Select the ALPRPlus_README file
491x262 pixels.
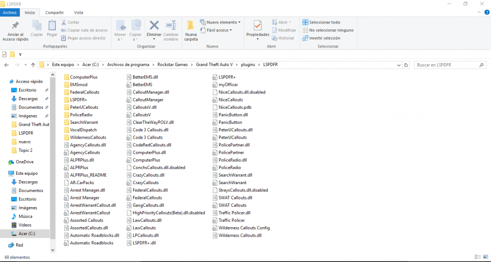coord(85,175)
